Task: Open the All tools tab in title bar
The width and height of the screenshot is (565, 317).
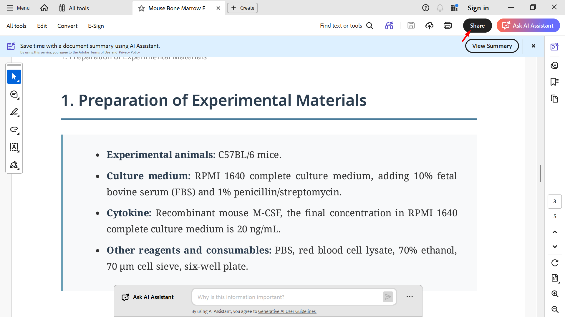Action: [74, 8]
